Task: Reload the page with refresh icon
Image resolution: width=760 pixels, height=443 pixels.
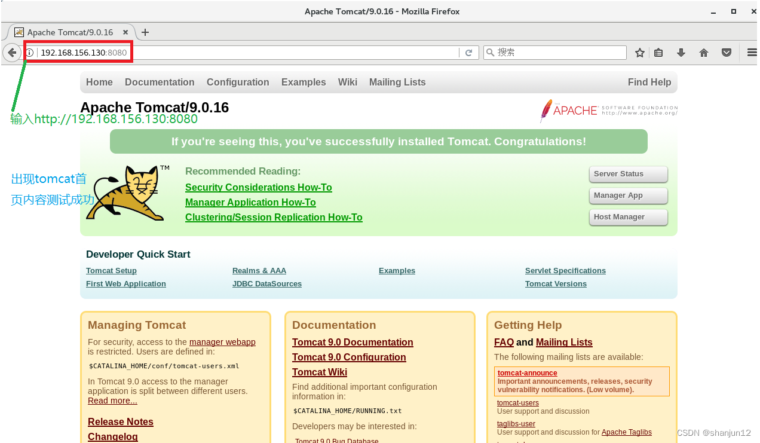Action: 469,53
